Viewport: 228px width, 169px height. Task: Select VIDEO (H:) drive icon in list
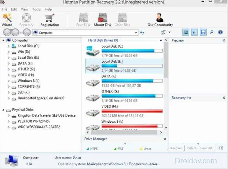click(x=93, y=113)
